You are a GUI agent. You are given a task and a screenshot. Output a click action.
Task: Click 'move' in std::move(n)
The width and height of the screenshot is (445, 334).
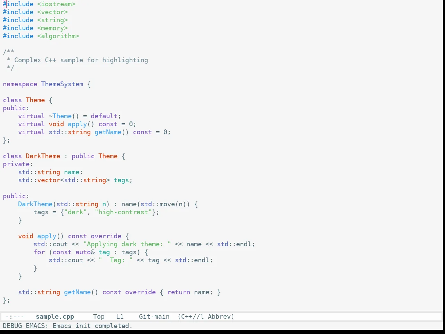(x=167, y=204)
